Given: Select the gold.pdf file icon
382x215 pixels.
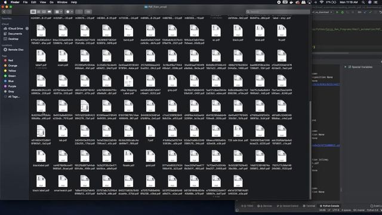Looking at the screenshot, I should click(150, 156).
